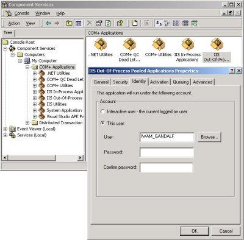Switch to List view toolbar icon
The height and width of the screenshot is (240, 244).
coord(176,23)
